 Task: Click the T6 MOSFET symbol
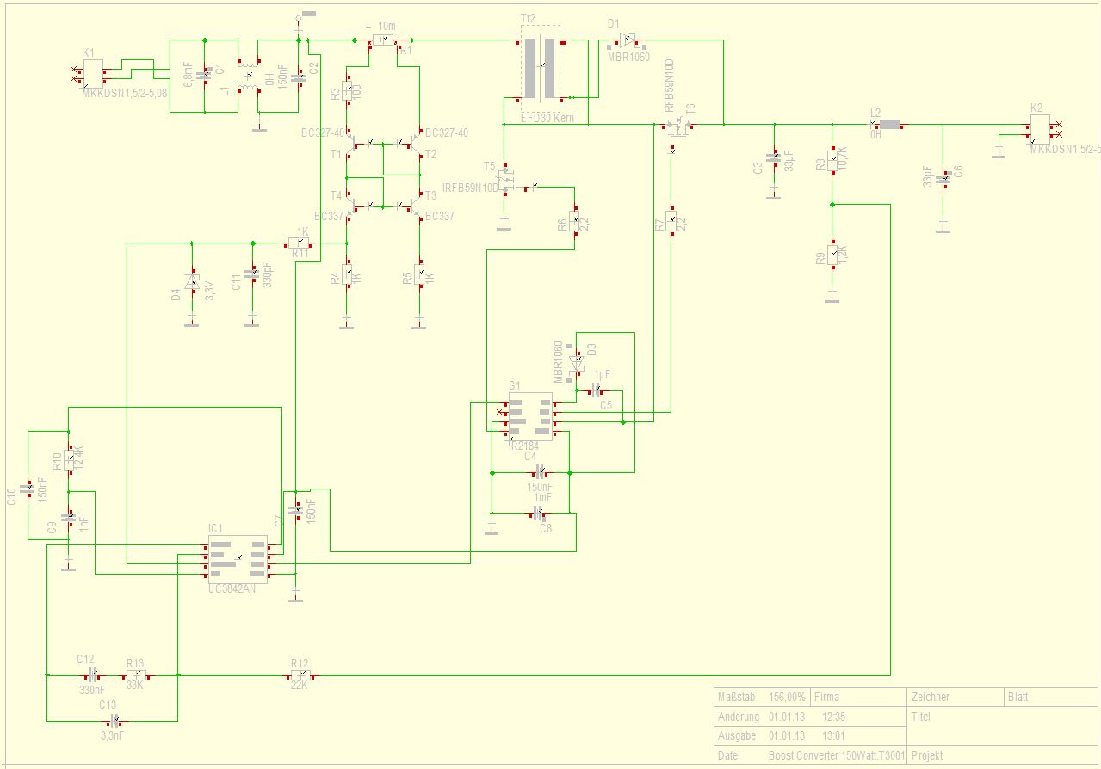click(679, 128)
